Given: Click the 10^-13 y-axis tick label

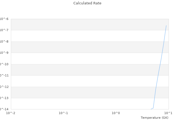Looking at the screenshot, I should tap(4, 98).
